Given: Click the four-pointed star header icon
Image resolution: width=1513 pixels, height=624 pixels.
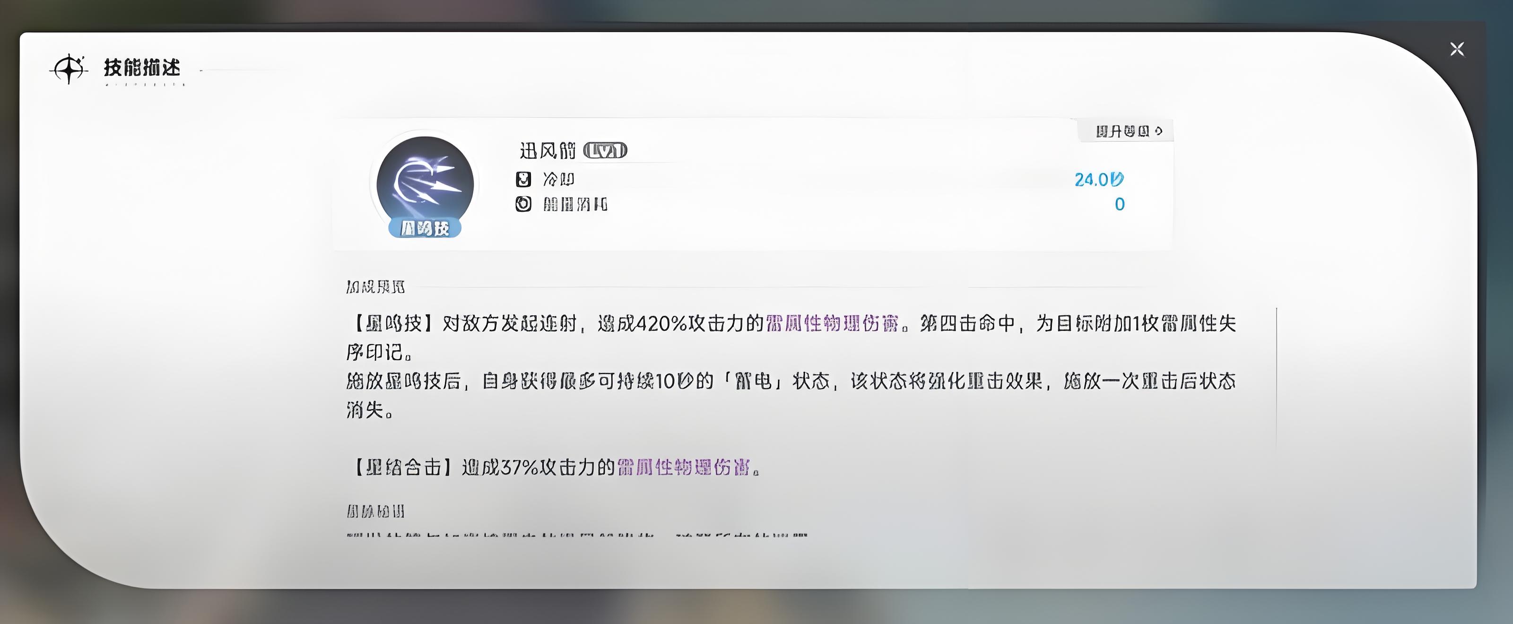Looking at the screenshot, I should [69, 69].
